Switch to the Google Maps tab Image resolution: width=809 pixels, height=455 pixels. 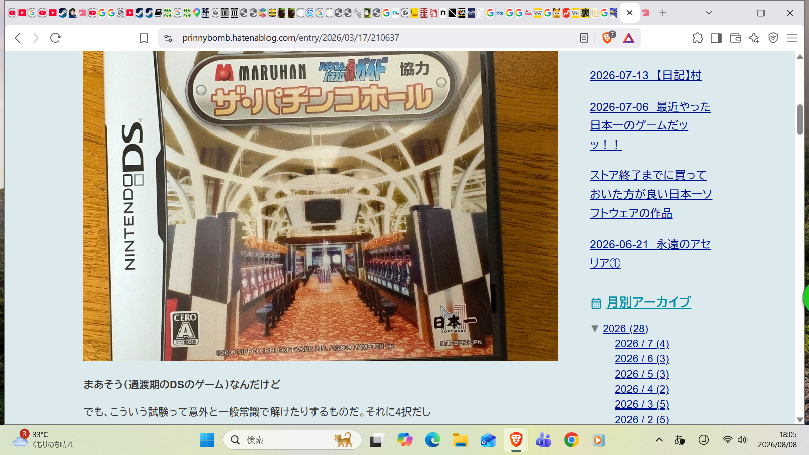(x=197, y=13)
